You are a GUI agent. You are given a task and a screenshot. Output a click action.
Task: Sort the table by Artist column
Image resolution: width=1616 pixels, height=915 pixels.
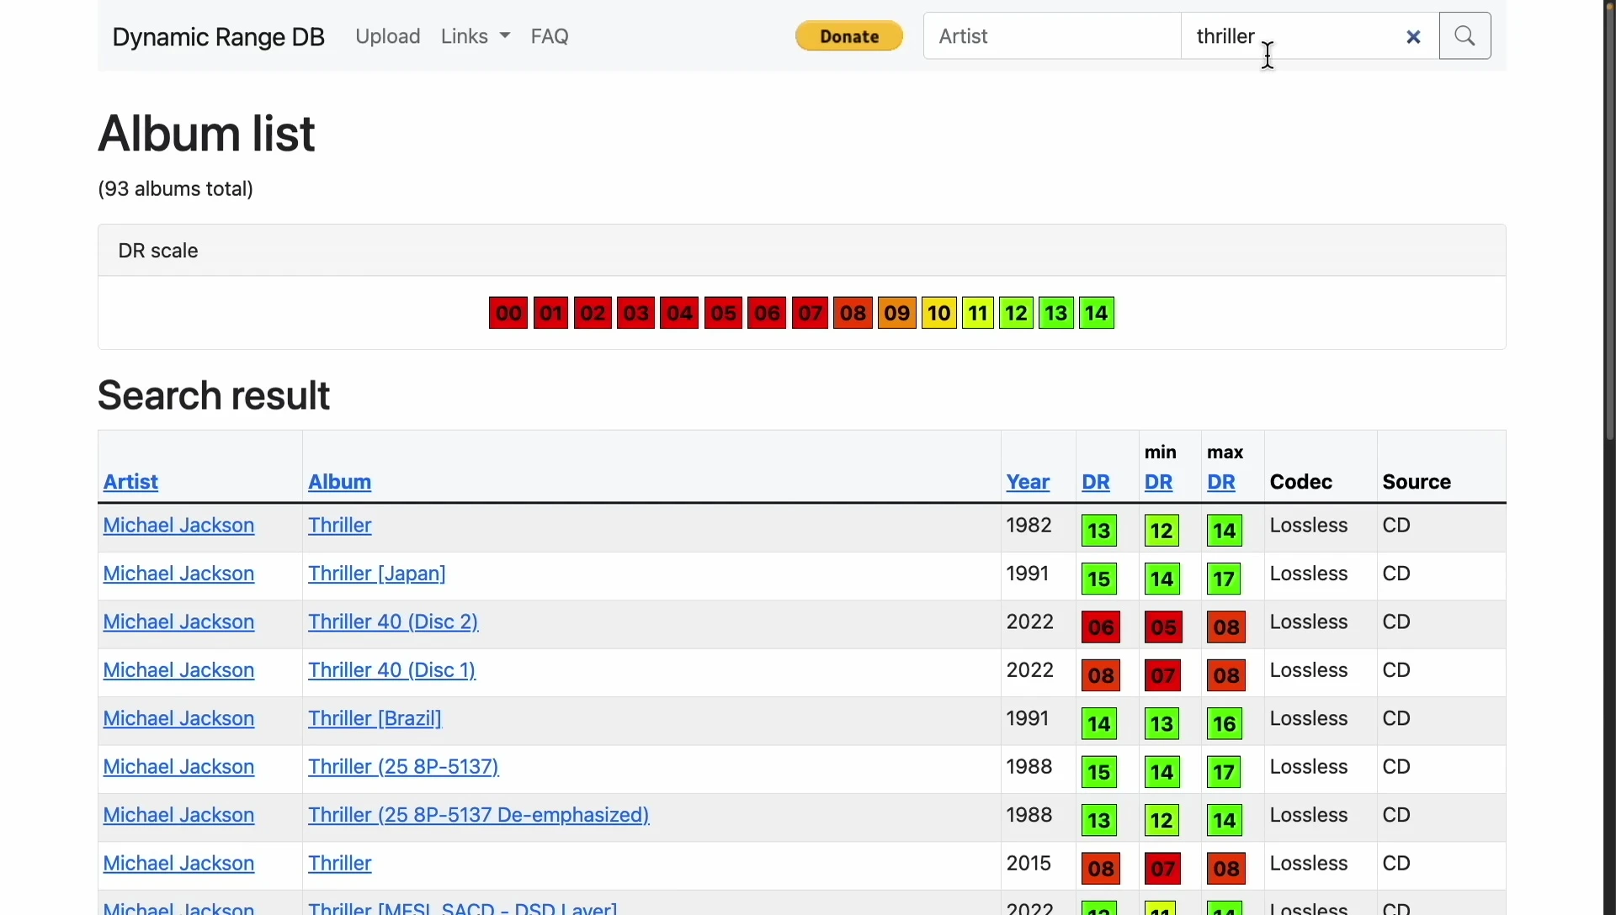[130, 482]
